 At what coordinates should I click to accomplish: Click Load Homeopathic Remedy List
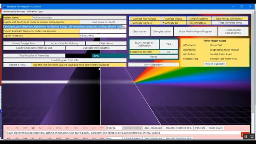pyautogui.click(x=34, y=48)
